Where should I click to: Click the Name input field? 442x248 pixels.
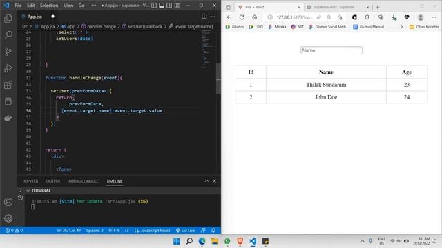coord(331,50)
